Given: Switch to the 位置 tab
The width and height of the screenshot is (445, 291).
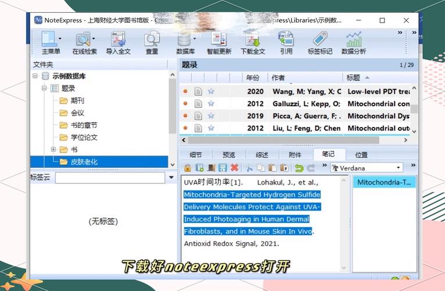Looking at the screenshot, I should 361,155.
